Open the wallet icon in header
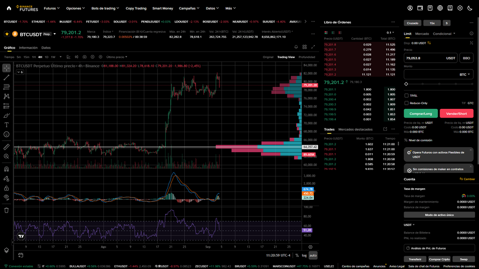 [420, 8]
